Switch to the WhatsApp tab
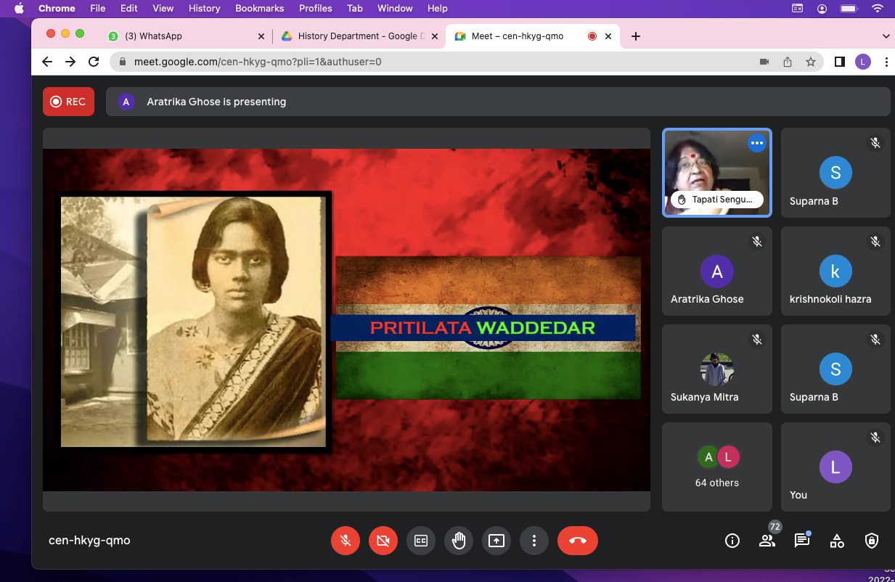 point(185,36)
